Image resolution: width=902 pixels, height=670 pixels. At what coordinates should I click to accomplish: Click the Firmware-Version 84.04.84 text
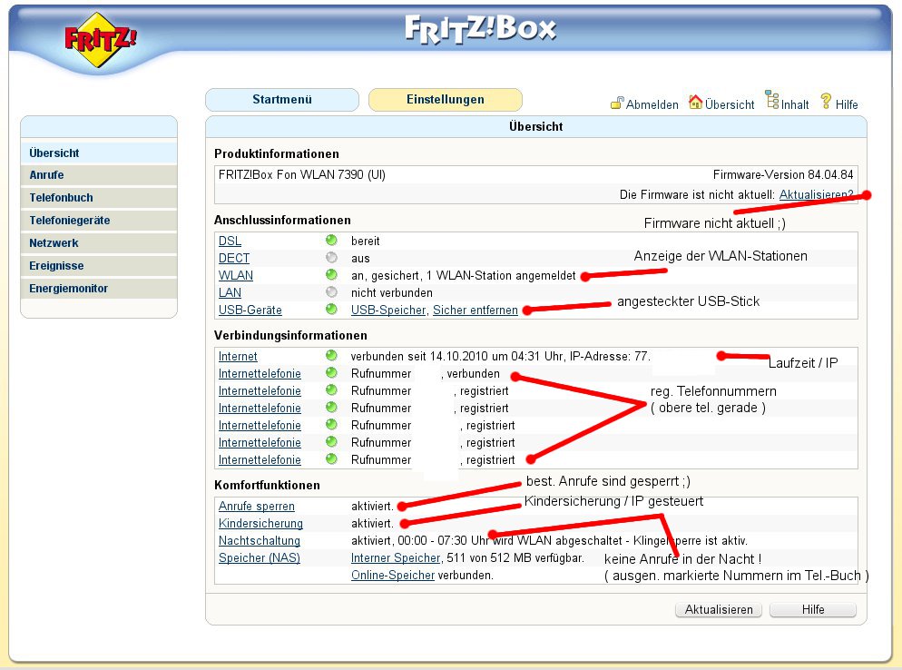(783, 174)
